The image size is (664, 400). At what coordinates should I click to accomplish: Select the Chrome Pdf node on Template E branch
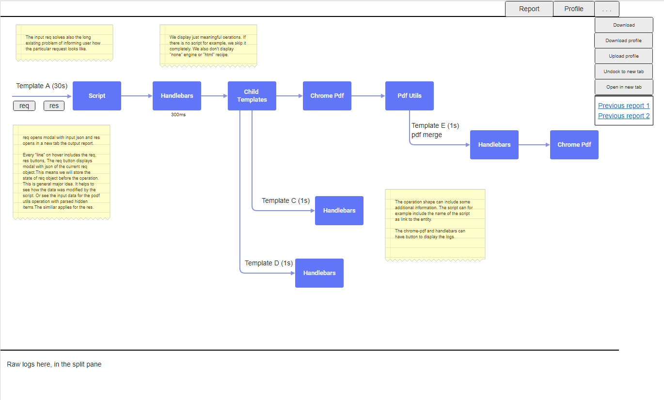(574, 144)
